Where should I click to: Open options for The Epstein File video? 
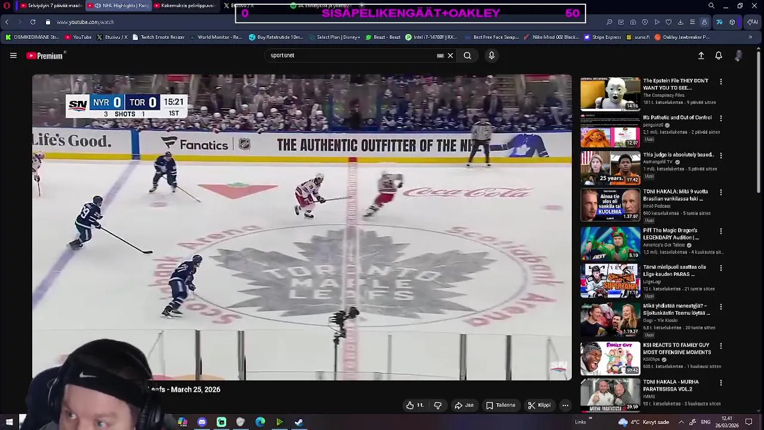pyautogui.click(x=720, y=81)
